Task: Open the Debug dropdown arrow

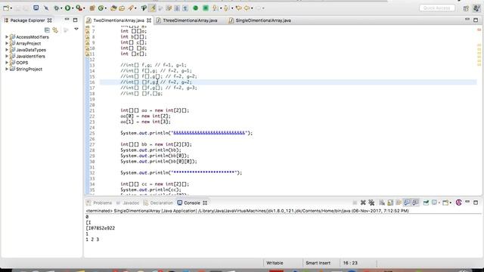Action: (x=61, y=8)
